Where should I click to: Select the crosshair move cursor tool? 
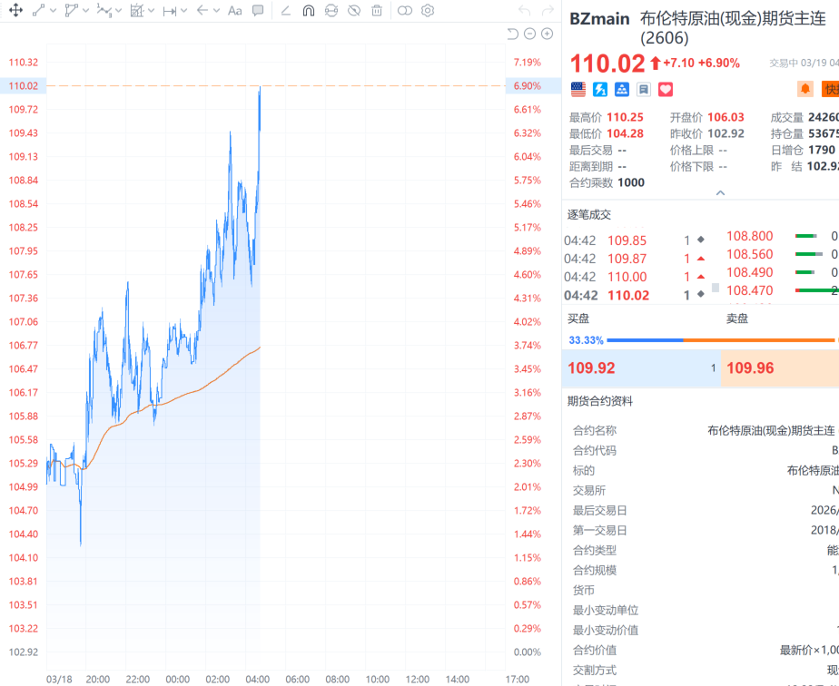click(15, 11)
